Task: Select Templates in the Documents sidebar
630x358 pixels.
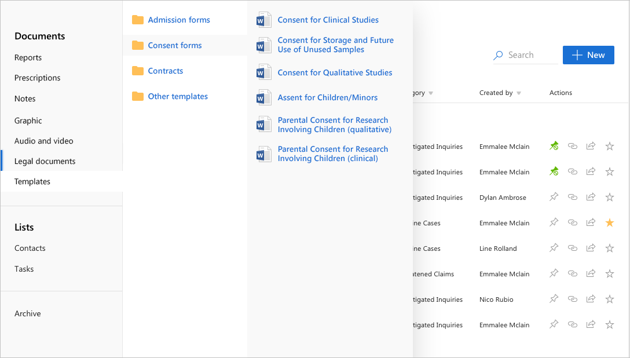Action: click(32, 181)
